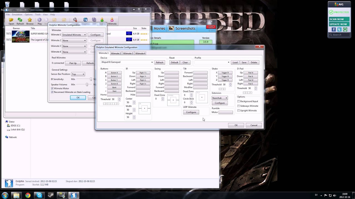Screen dimensions: 355x199
Task: Uncheck the Wiimote Motor checkbox
Action: click(52, 88)
